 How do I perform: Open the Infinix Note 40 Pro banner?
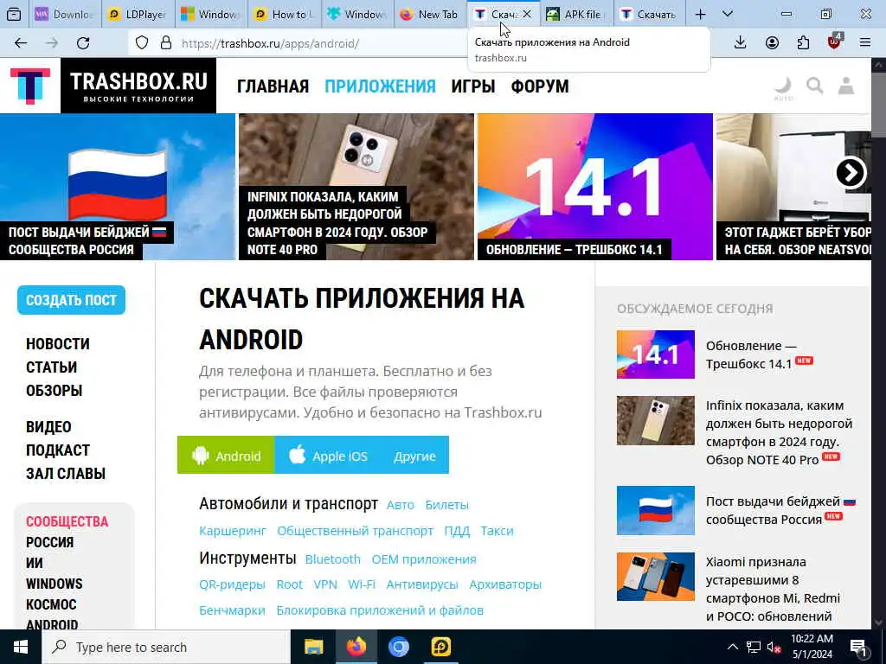coord(356,187)
